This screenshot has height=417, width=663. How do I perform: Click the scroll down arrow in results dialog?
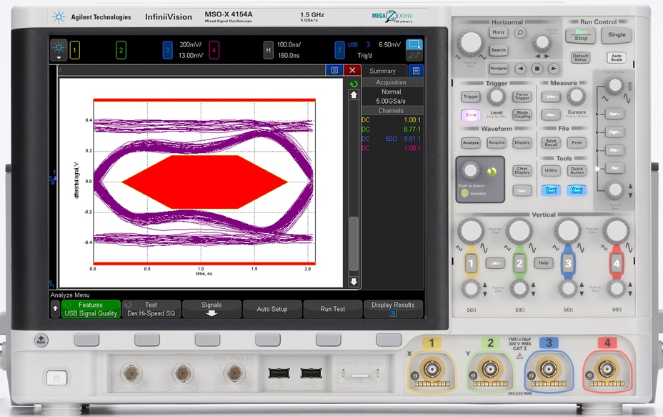(354, 282)
